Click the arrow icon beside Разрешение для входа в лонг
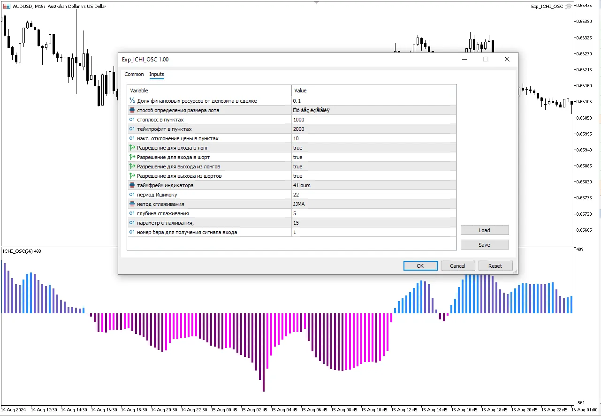This screenshot has height=416, width=601. (x=132, y=148)
